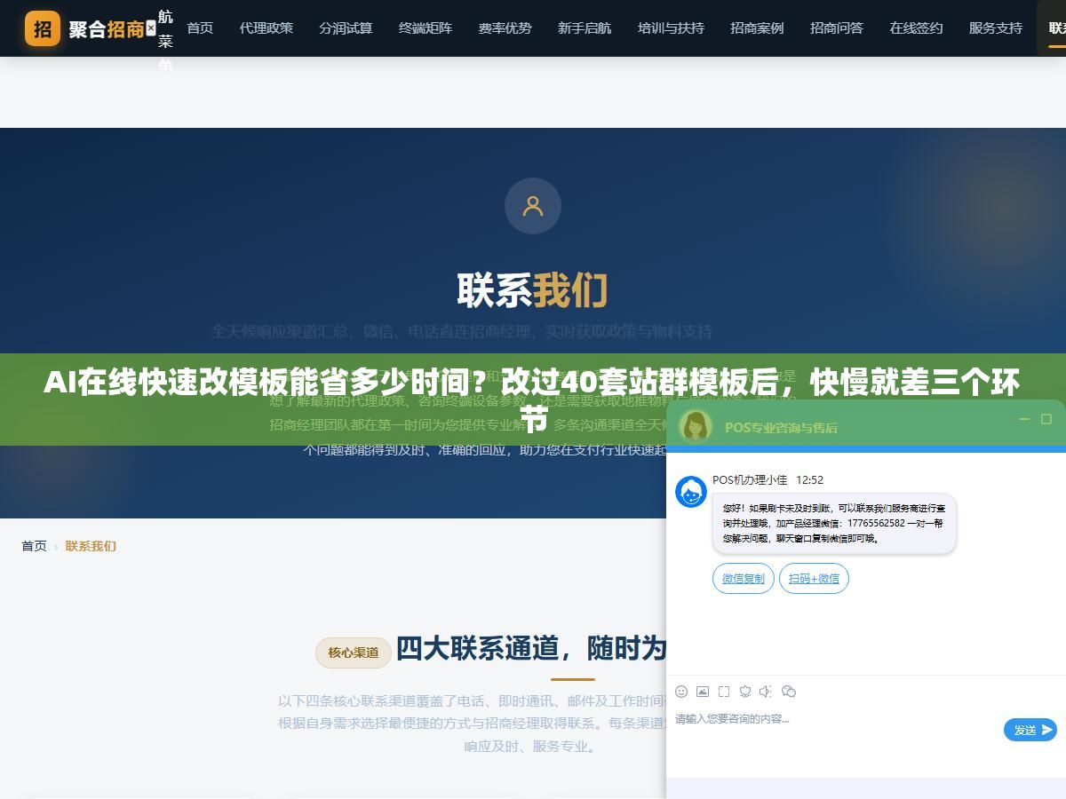Click the rating flower icon in chat
This screenshot has width=1066, height=799.
pos(745,692)
